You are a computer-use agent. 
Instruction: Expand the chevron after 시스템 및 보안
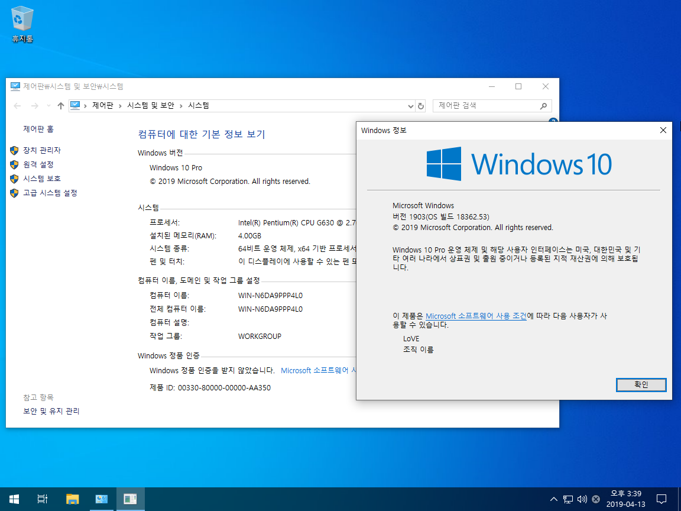(181, 106)
